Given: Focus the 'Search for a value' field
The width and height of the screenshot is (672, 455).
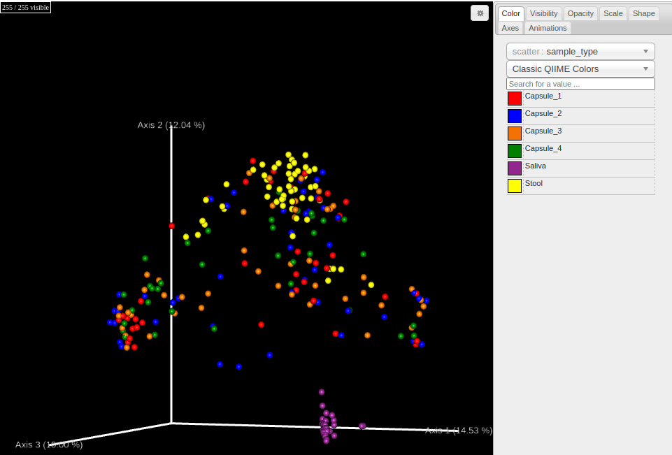Looking at the screenshot, I should pos(580,84).
